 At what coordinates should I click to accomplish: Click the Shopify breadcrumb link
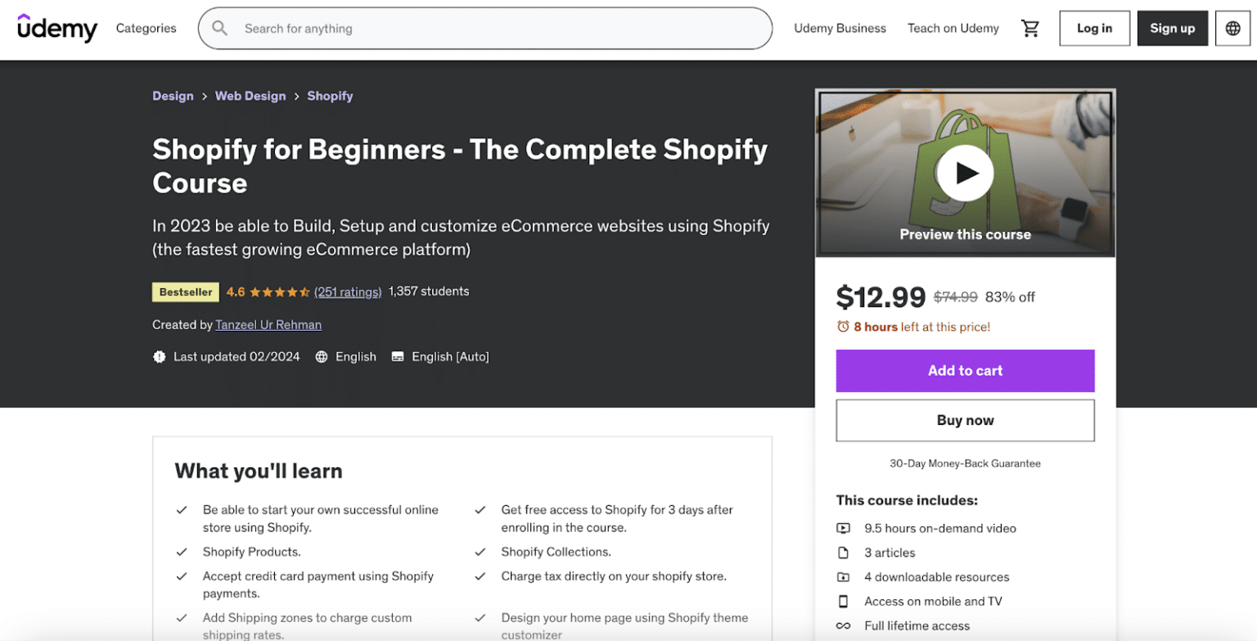pyautogui.click(x=330, y=96)
